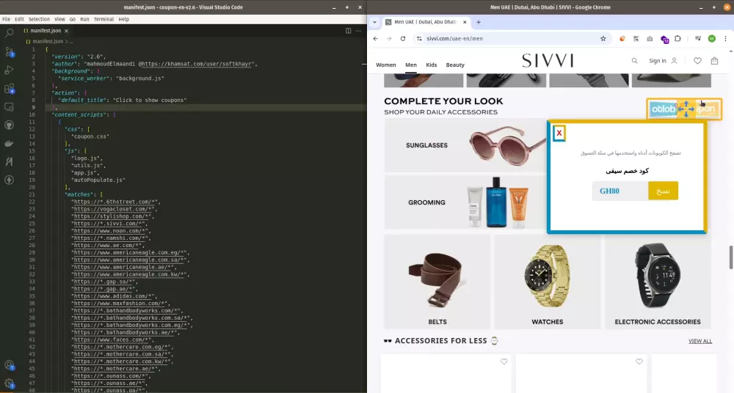This screenshot has height=393, width=734.
Task: Open the Electronic Accessories category card
Action: tap(658, 282)
